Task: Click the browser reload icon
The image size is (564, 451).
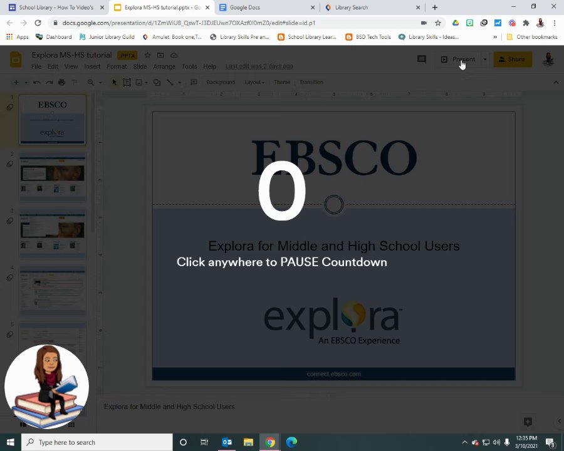Action: [38, 23]
